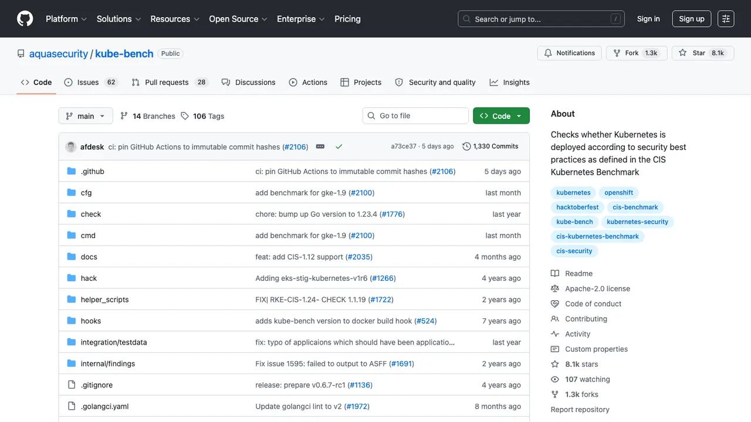This screenshot has height=422, width=751.
Task: Click the green commit status checkmark
Action: click(339, 147)
